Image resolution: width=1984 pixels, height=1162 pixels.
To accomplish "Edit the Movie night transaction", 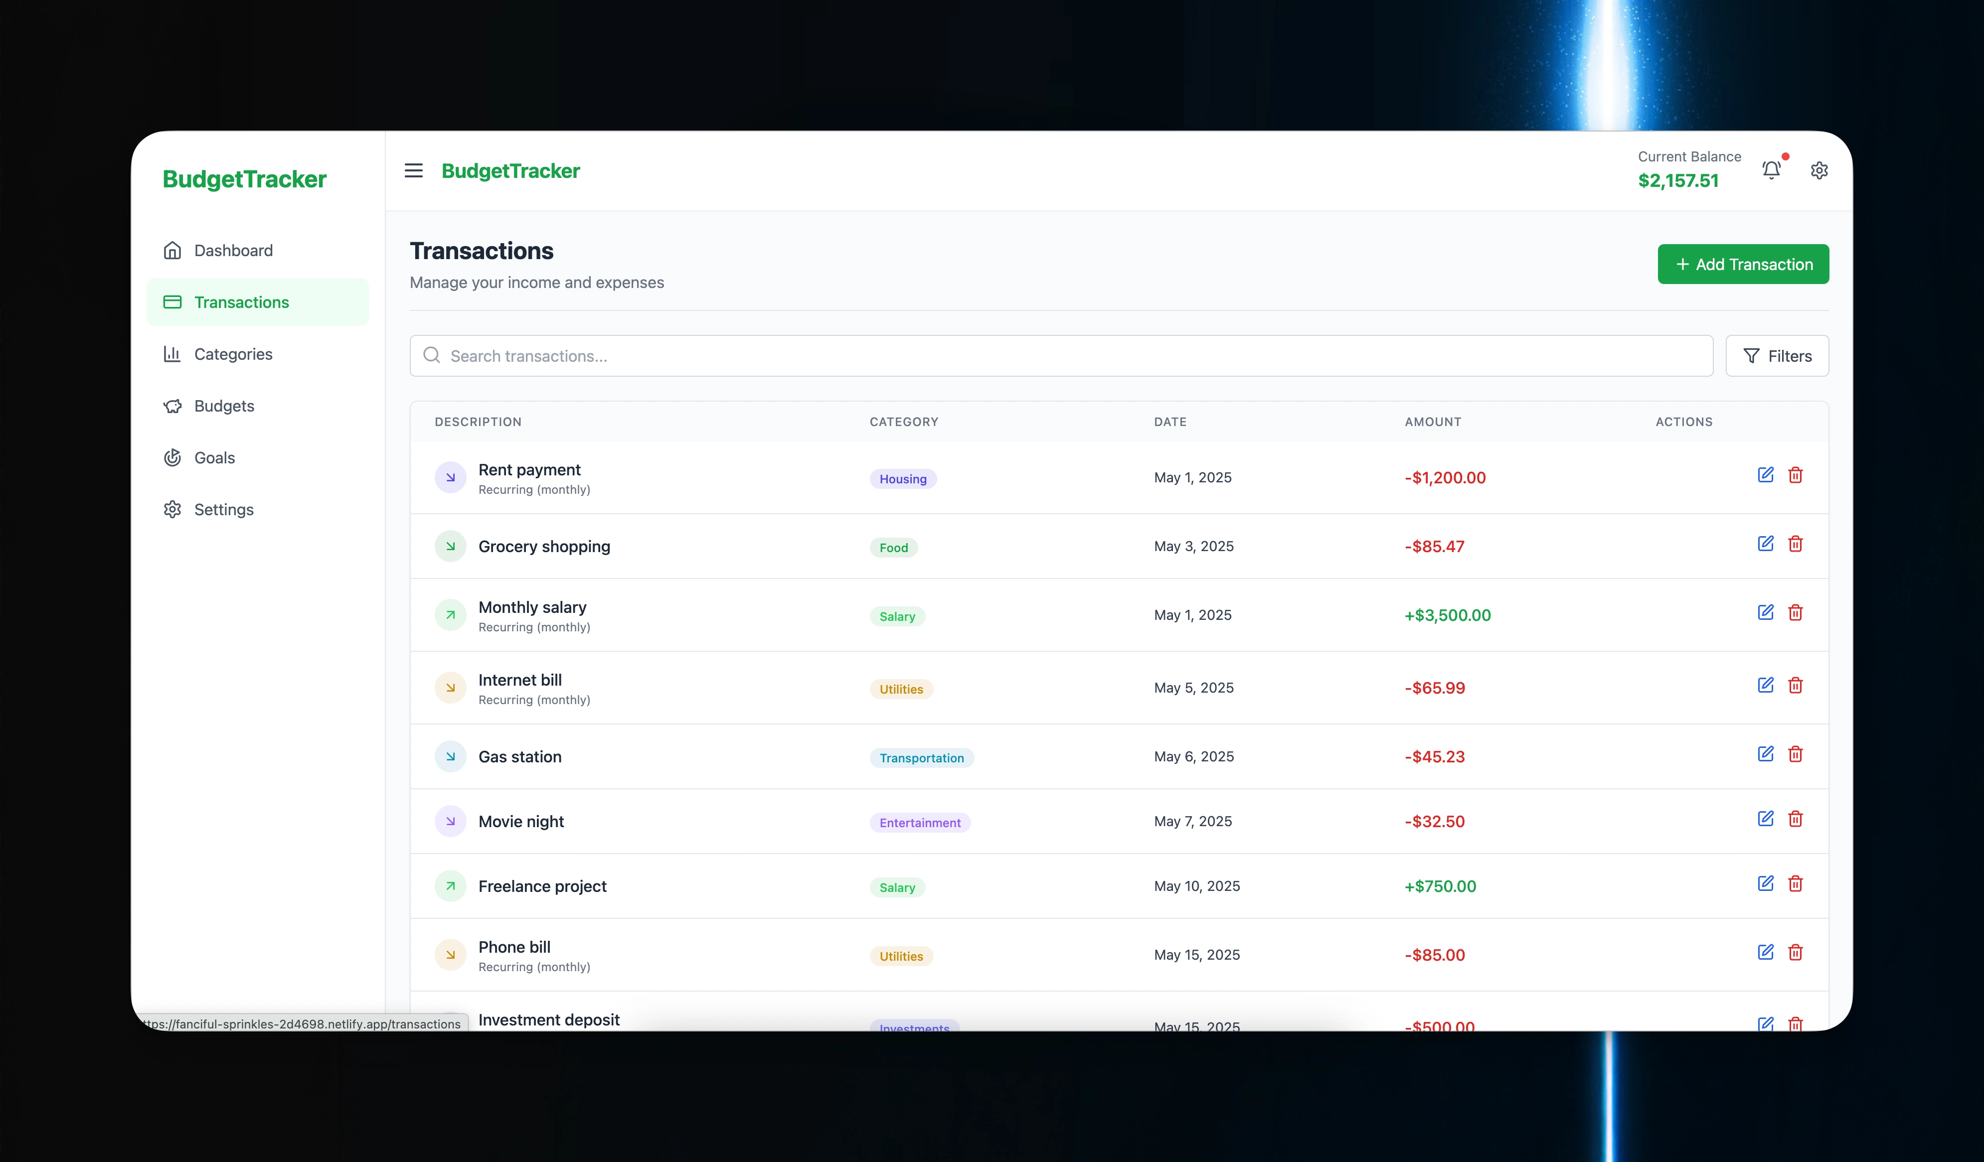I will click(x=1766, y=818).
